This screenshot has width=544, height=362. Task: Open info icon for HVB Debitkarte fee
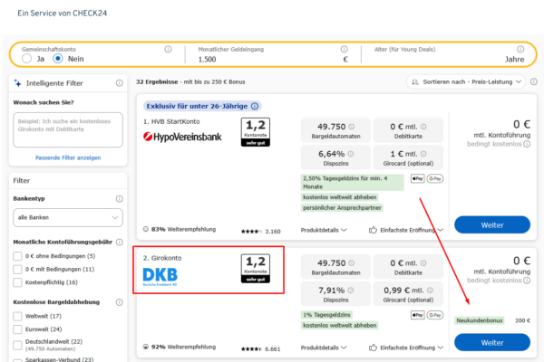click(x=423, y=127)
